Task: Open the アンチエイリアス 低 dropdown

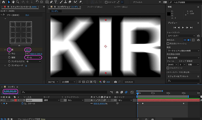Action: (33, 62)
